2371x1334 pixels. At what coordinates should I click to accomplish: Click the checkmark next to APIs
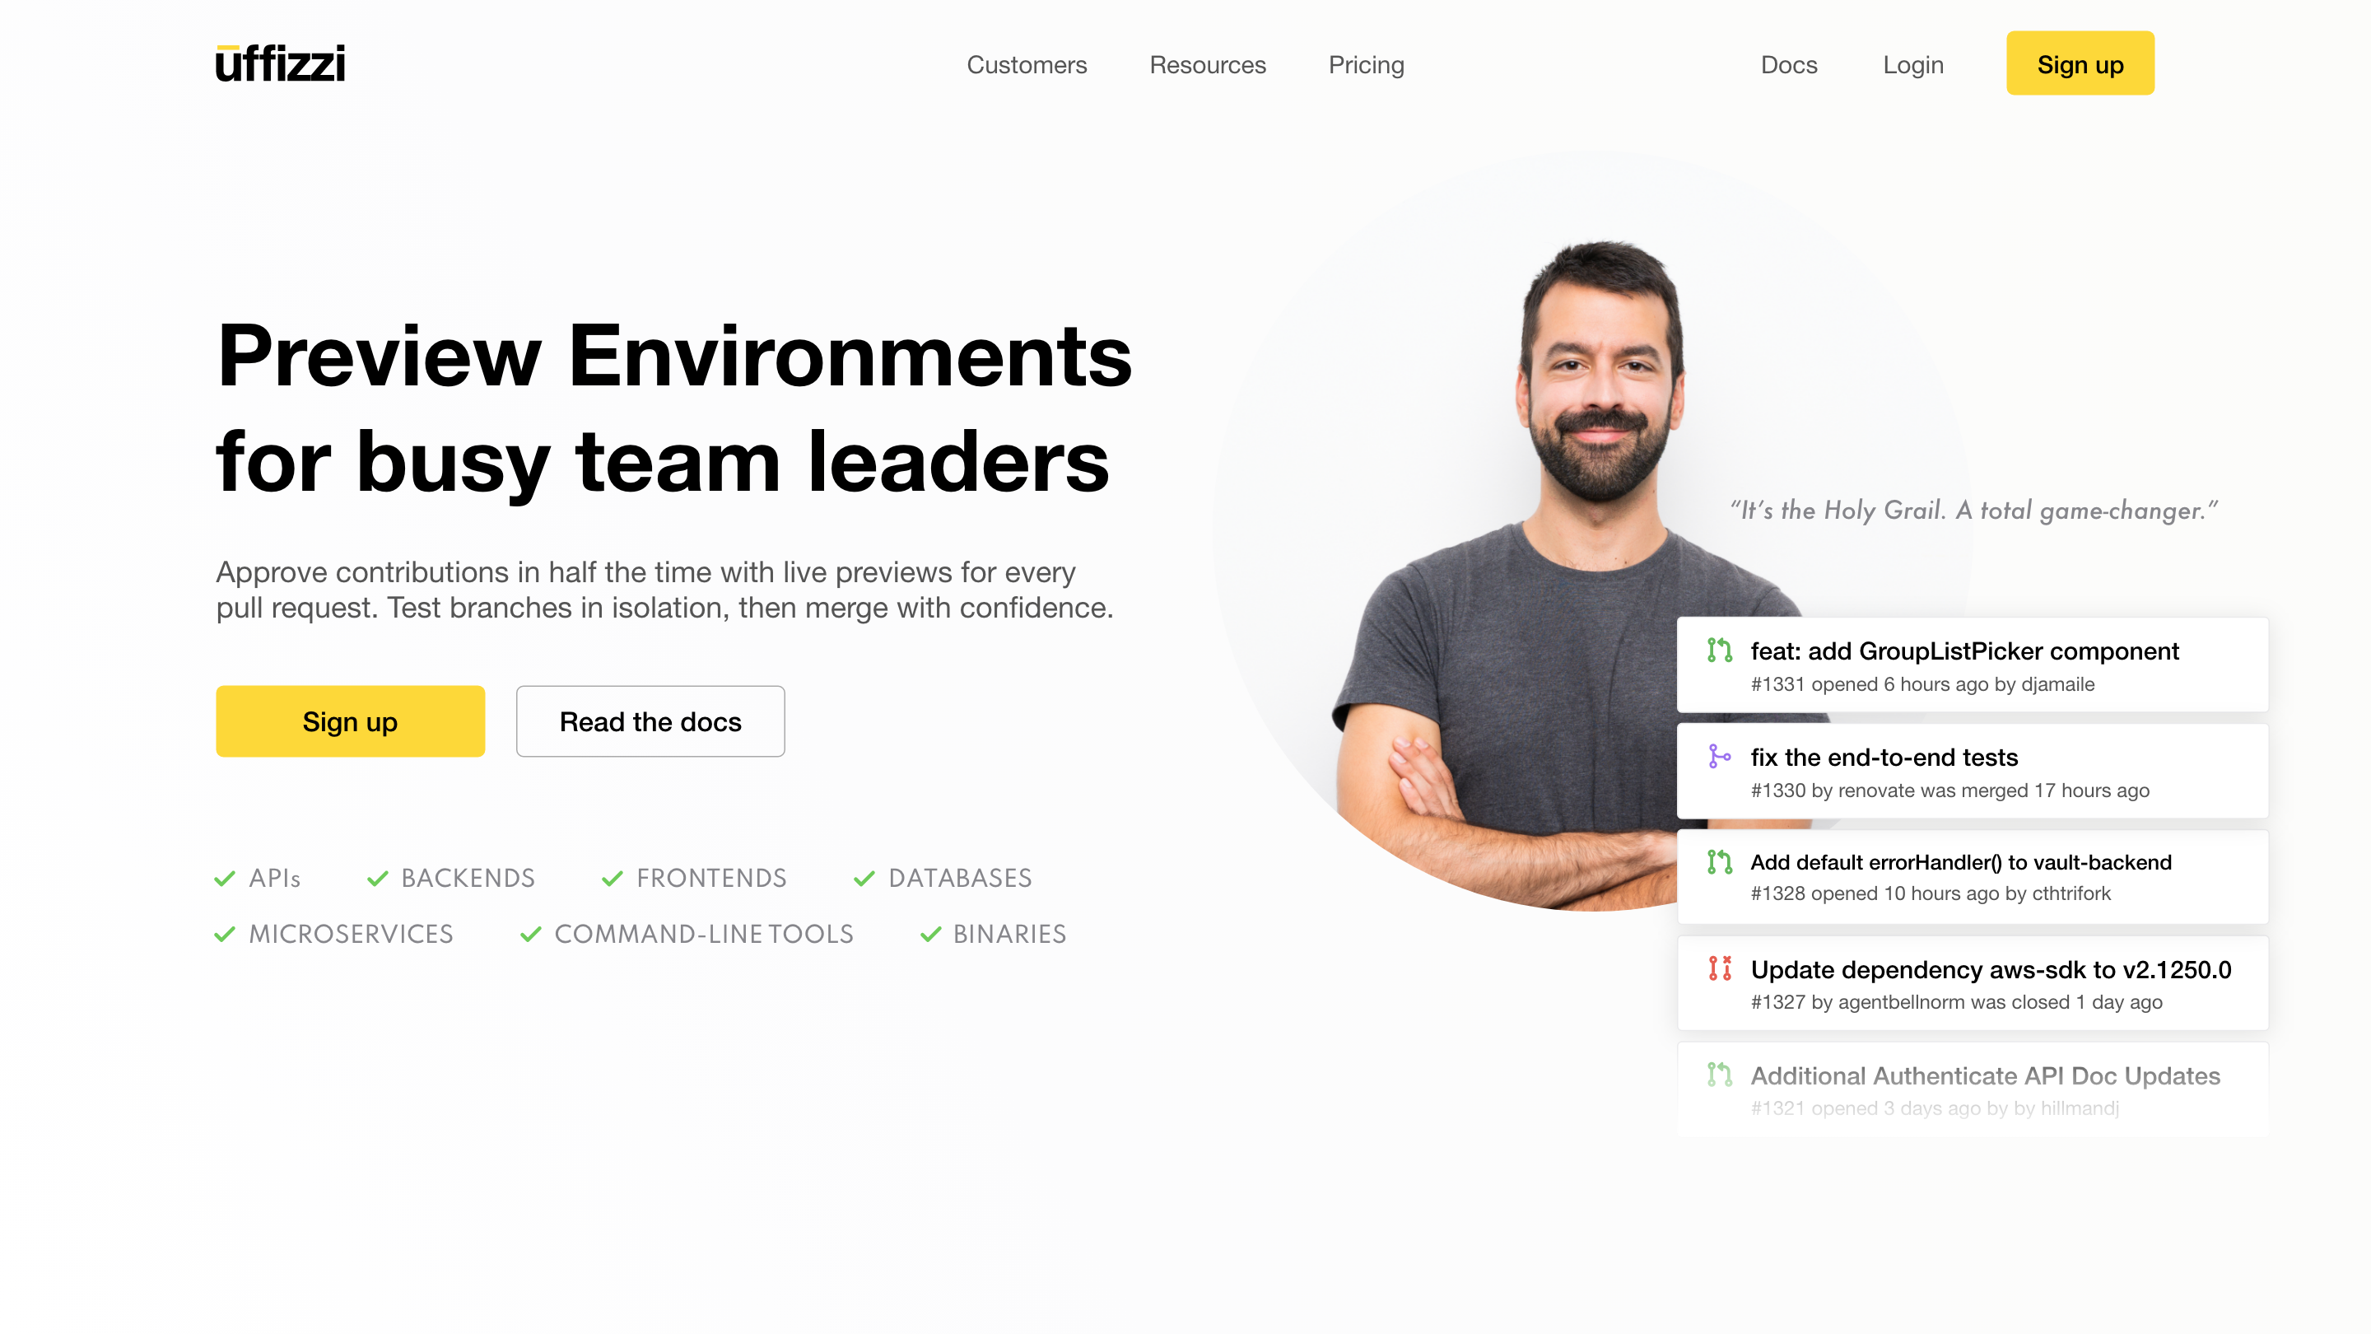(224, 879)
